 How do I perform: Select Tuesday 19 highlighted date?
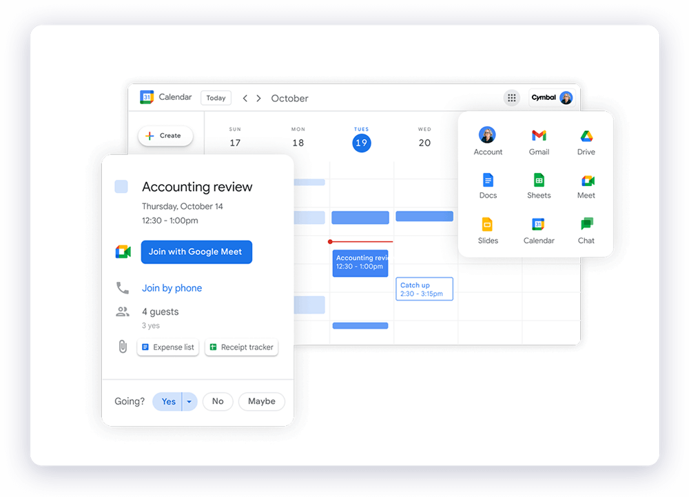pyautogui.click(x=362, y=143)
